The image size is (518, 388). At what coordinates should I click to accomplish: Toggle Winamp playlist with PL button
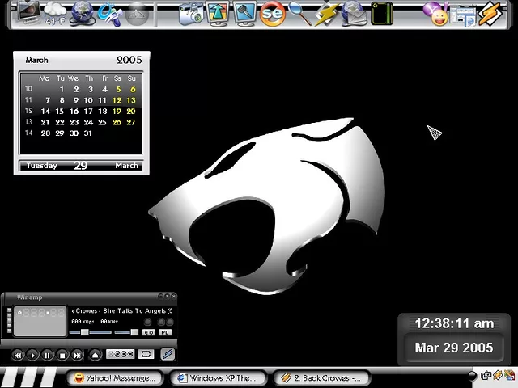pos(164,332)
